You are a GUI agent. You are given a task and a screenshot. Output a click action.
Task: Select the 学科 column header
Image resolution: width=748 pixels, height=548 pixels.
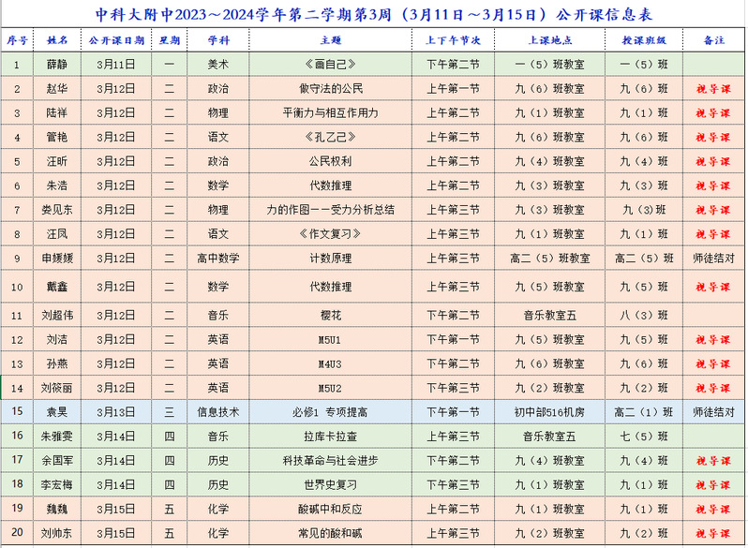tap(218, 40)
